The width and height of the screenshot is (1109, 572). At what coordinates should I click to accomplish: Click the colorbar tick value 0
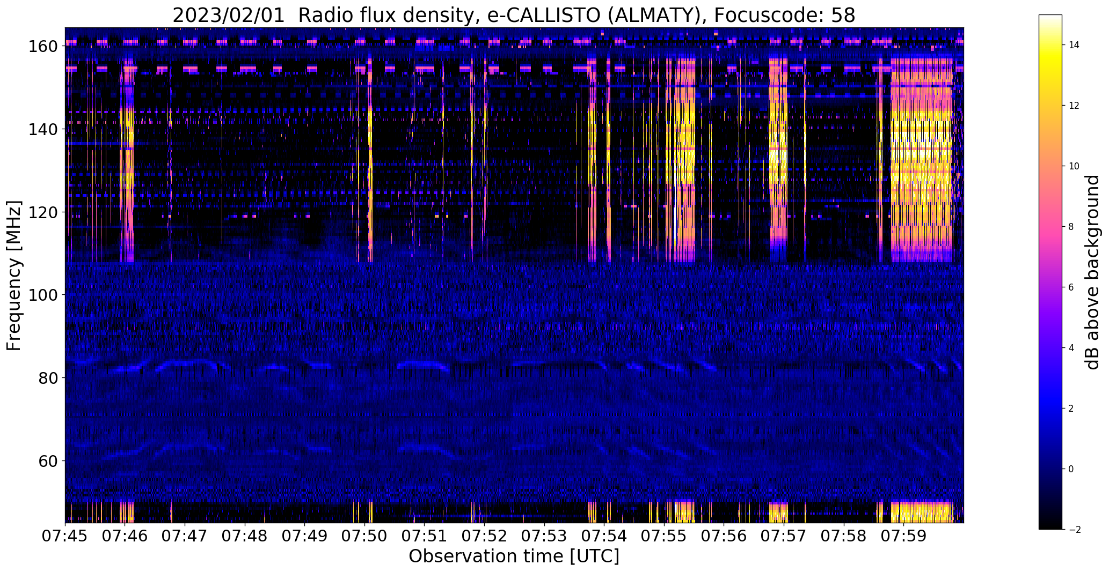coord(1071,469)
